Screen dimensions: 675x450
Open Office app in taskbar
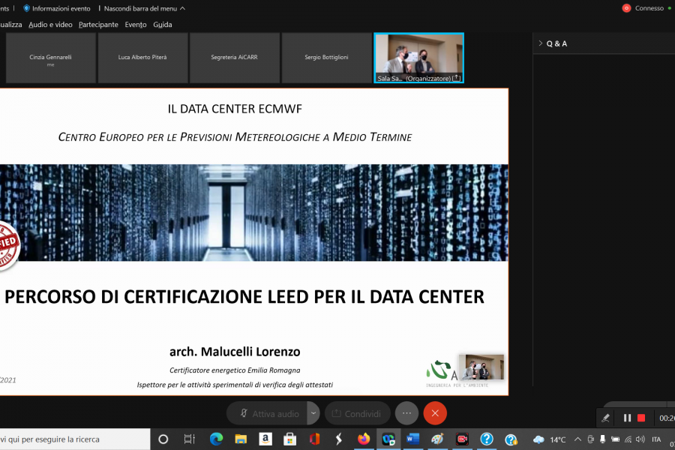click(314, 439)
